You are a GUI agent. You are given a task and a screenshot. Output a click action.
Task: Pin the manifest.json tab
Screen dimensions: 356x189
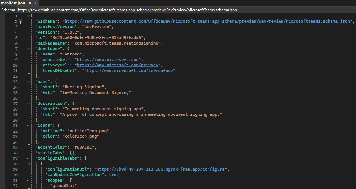(30, 3)
